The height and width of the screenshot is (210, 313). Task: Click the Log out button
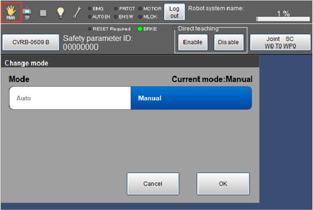175,12
